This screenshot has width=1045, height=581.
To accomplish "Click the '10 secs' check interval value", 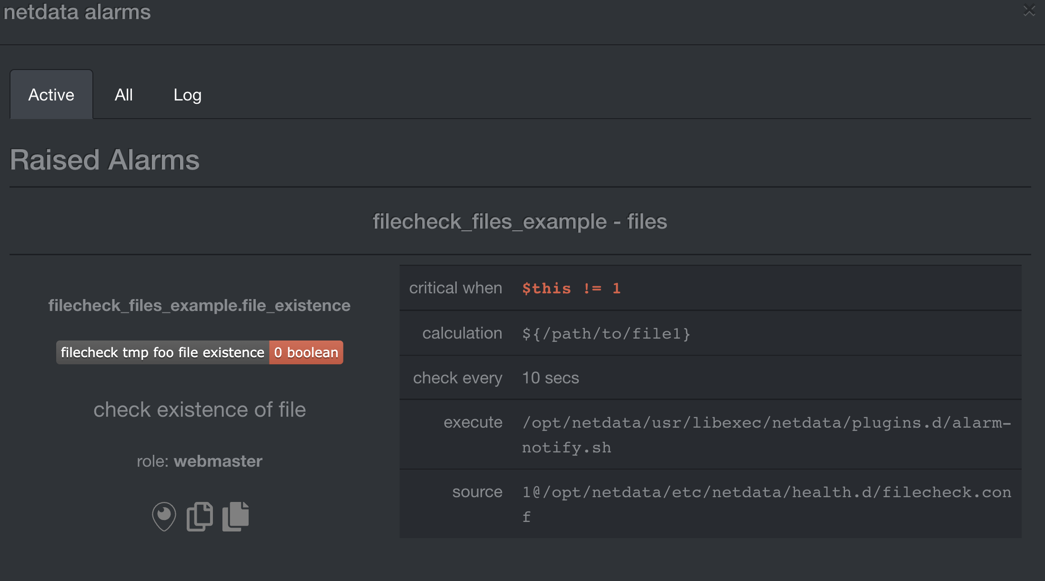I will [550, 378].
